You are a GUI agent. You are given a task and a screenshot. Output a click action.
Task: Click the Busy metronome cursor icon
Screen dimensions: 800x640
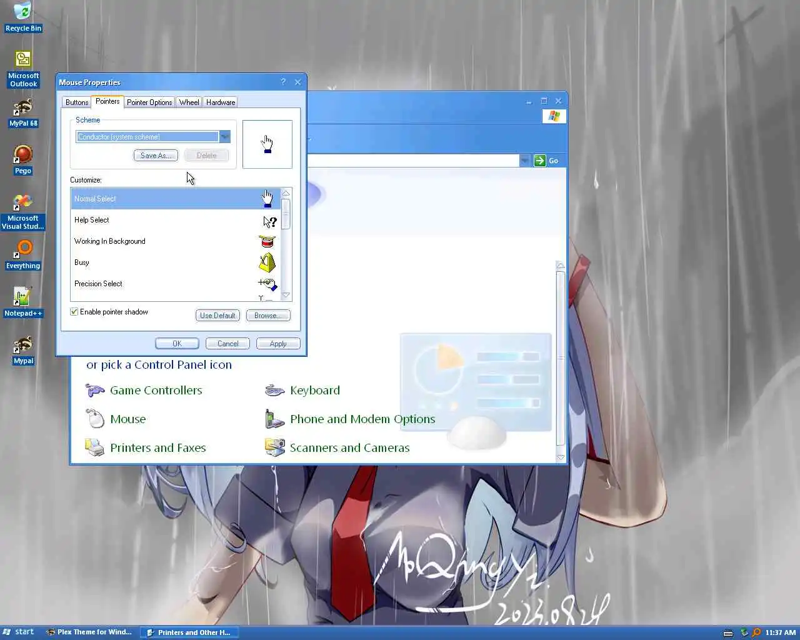pyautogui.click(x=267, y=262)
